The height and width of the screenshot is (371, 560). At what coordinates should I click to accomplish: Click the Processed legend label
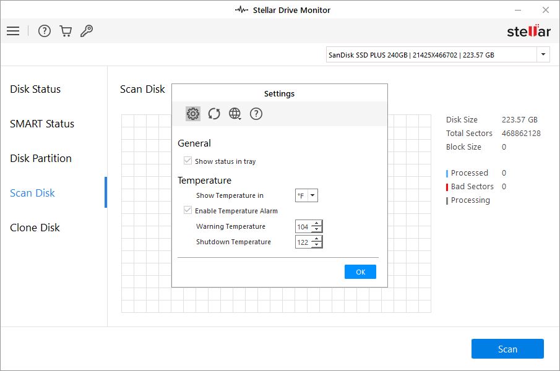[x=469, y=173]
